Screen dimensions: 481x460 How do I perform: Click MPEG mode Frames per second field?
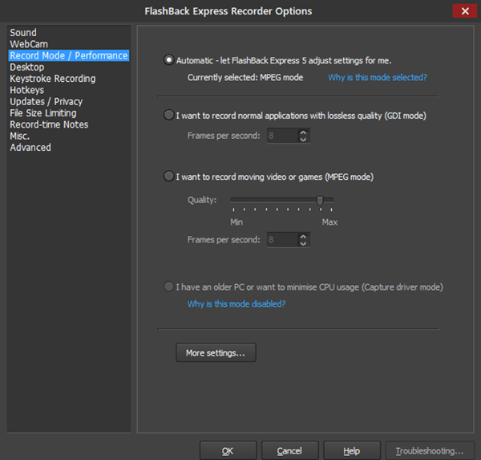(x=282, y=240)
